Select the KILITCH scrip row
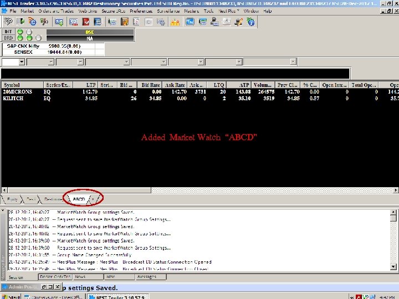The image size is (399, 299). [x=199, y=98]
